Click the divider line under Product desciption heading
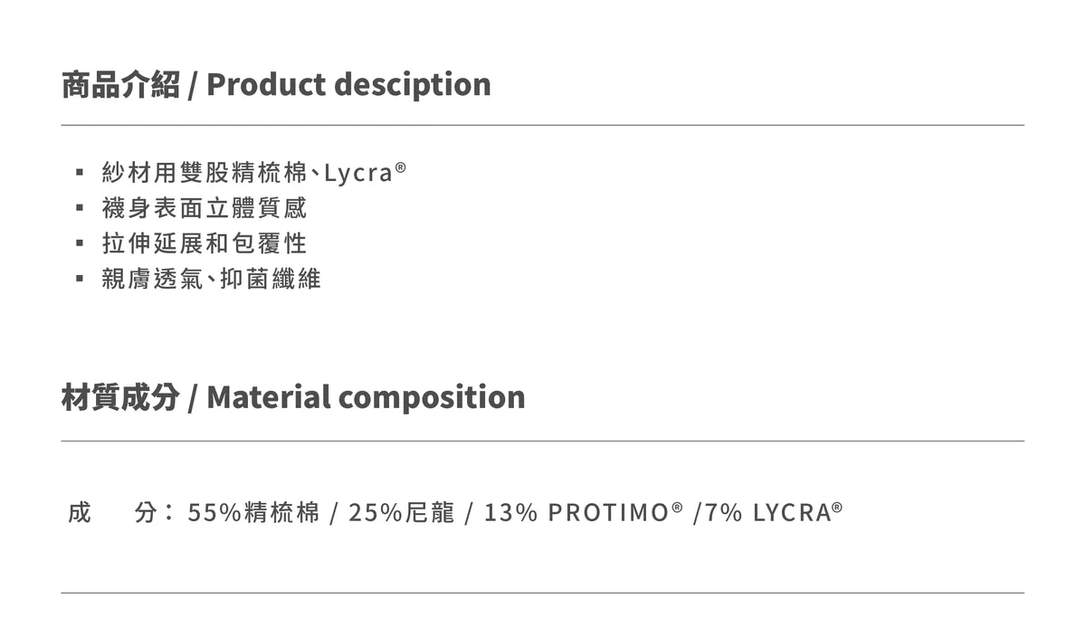Screen dimensions: 1086x637 (543, 125)
